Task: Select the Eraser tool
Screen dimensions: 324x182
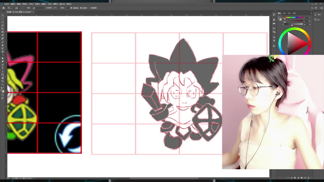Action: [3, 51]
